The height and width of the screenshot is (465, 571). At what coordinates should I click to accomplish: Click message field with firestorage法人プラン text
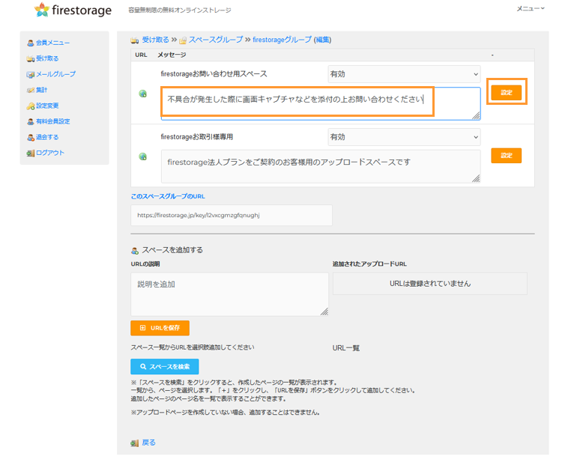[x=321, y=166]
